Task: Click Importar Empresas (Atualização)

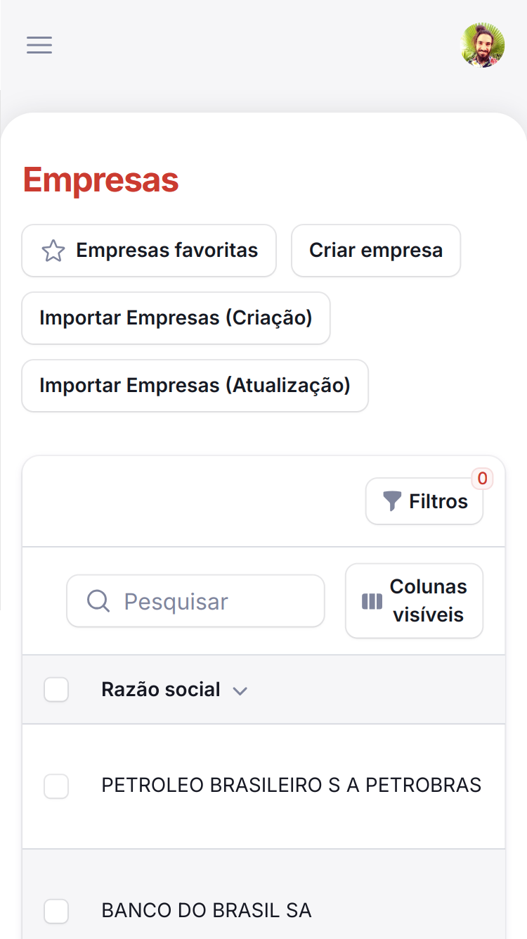Action: coord(195,386)
